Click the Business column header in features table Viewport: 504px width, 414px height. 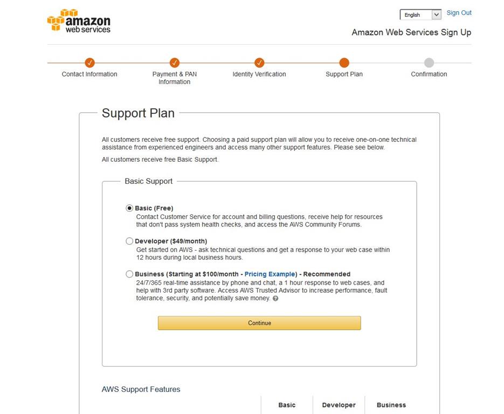tap(391, 405)
